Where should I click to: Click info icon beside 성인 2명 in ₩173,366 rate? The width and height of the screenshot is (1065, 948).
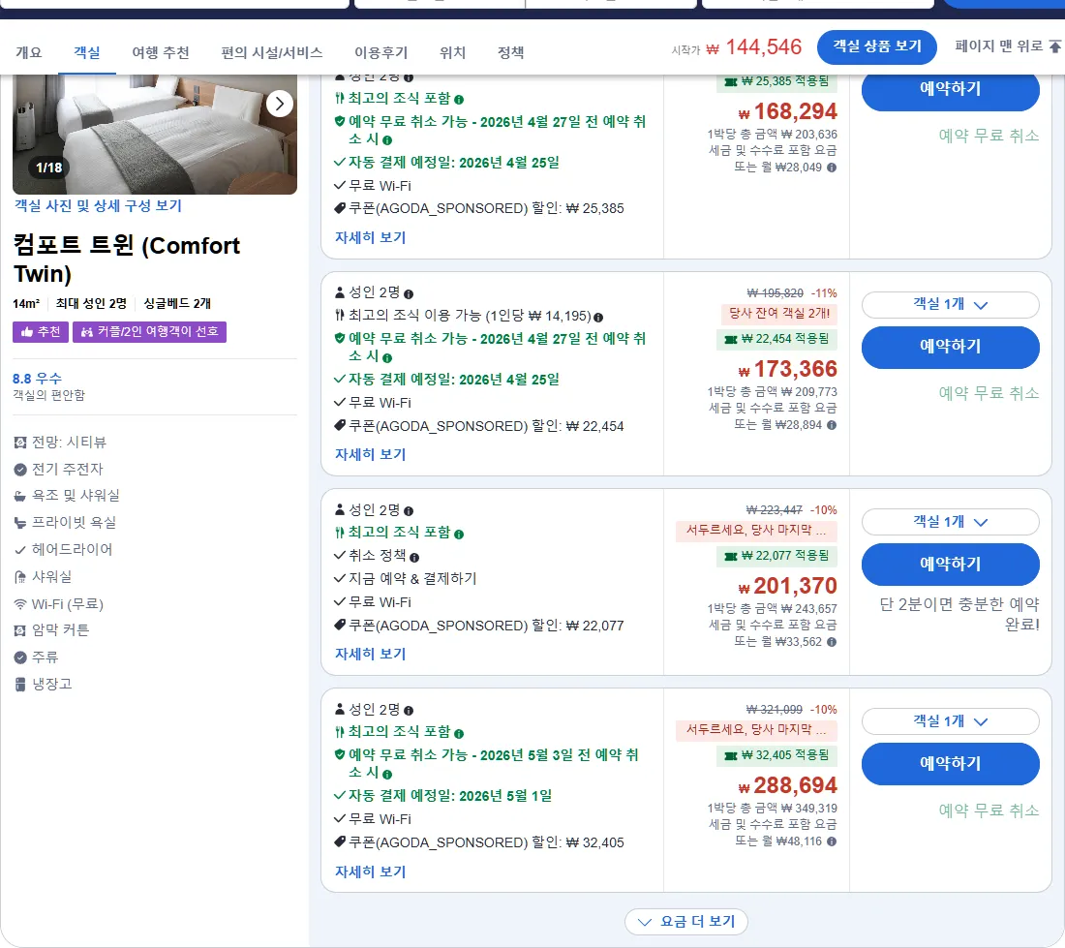pyautogui.click(x=409, y=294)
